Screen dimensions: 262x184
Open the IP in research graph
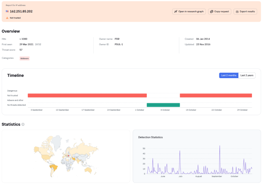[189, 12]
